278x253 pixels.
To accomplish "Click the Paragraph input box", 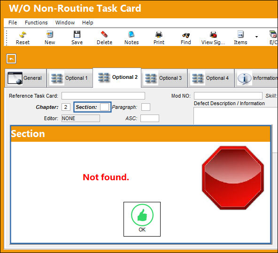I will tap(146, 107).
